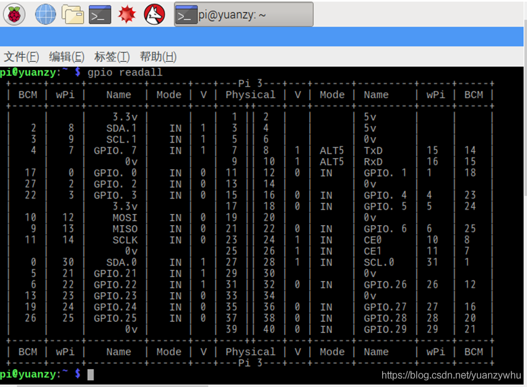This screenshot has height=387, width=527.
Task: Click the bottom 'Physical' column header
Action: point(250,352)
